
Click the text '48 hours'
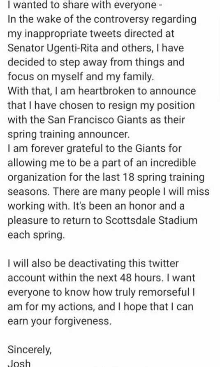point(140,278)
